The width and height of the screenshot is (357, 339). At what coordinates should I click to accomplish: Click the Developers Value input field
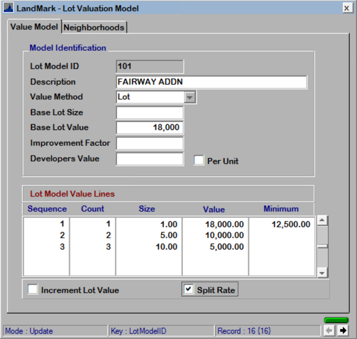[149, 158]
